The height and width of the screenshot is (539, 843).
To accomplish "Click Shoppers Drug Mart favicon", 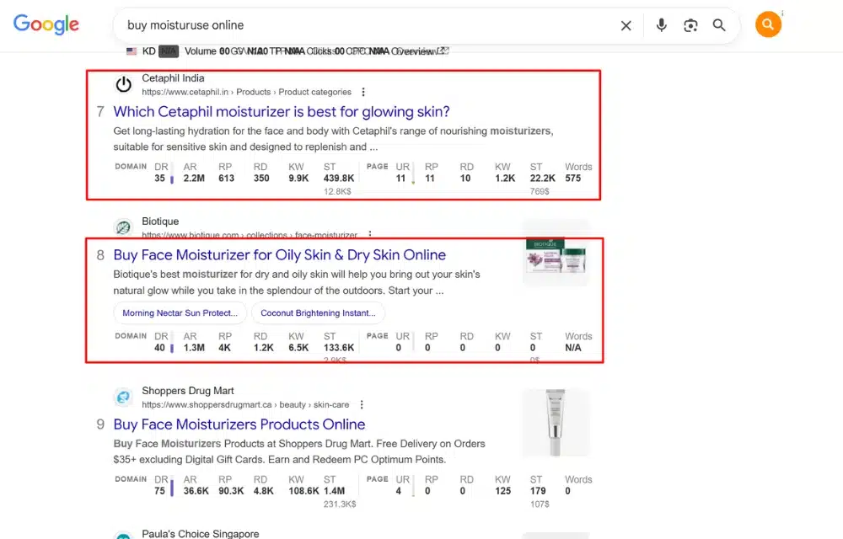I will (123, 397).
